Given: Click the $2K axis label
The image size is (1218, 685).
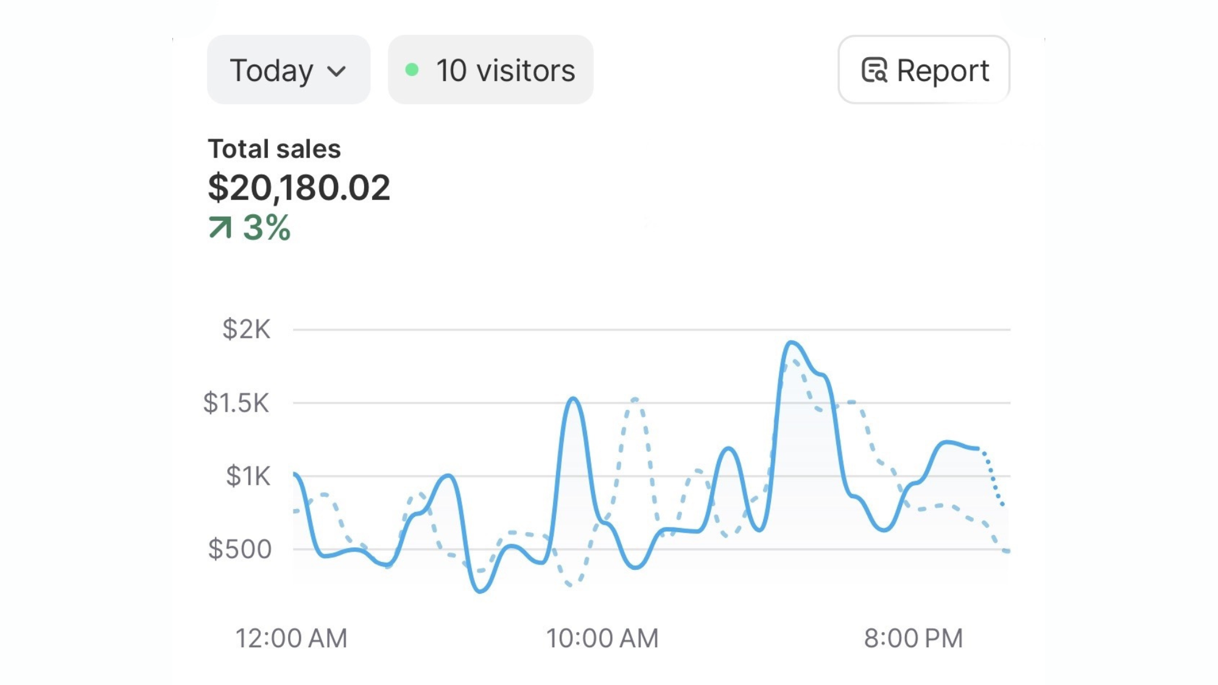Looking at the screenshot, I should coord(246,329).
